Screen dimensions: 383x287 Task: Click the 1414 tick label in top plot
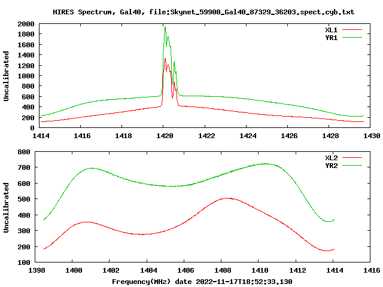41,136
